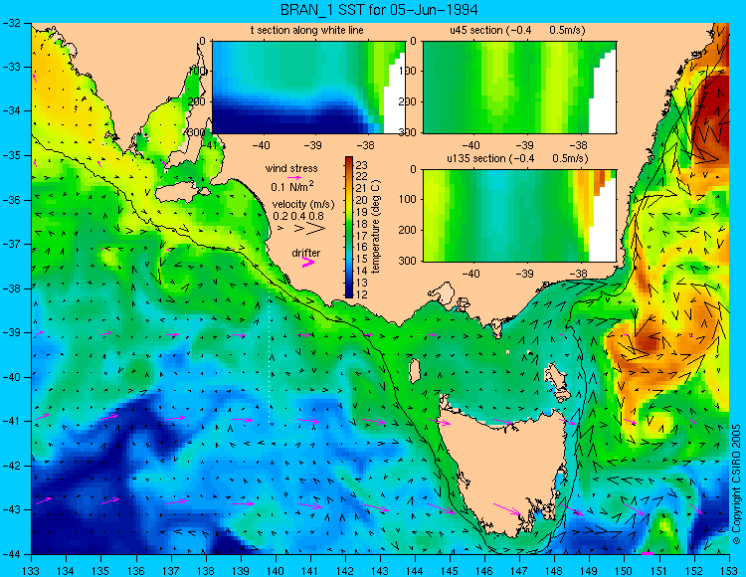The image size is (746, 577).
Task: Click the -32 latitude axis label
Action: point(11,22)
